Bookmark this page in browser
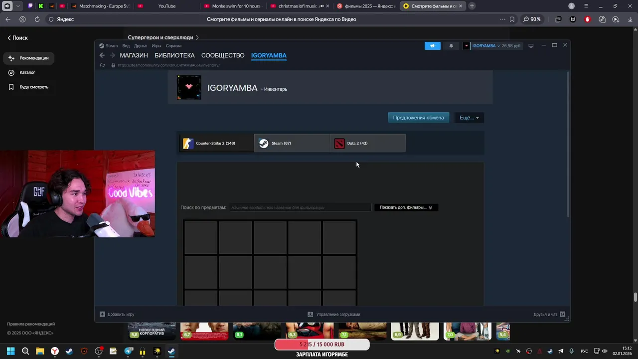 (512, 19)
